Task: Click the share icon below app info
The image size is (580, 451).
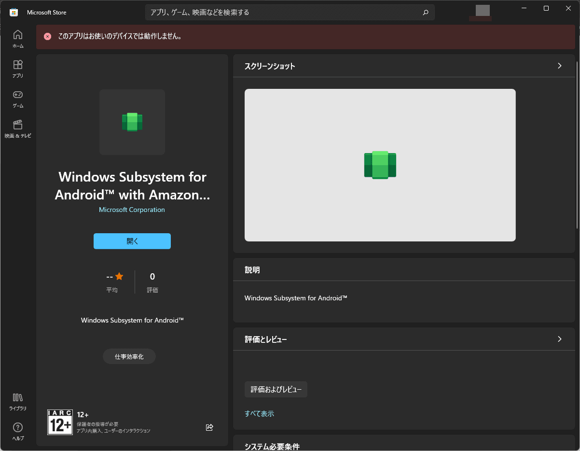Action: click(209, 427)
